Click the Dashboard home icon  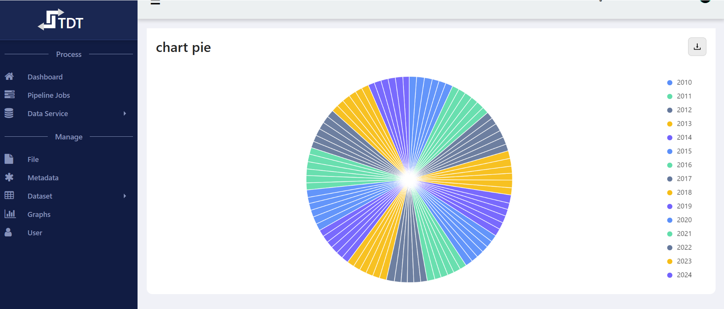(9, 76)
